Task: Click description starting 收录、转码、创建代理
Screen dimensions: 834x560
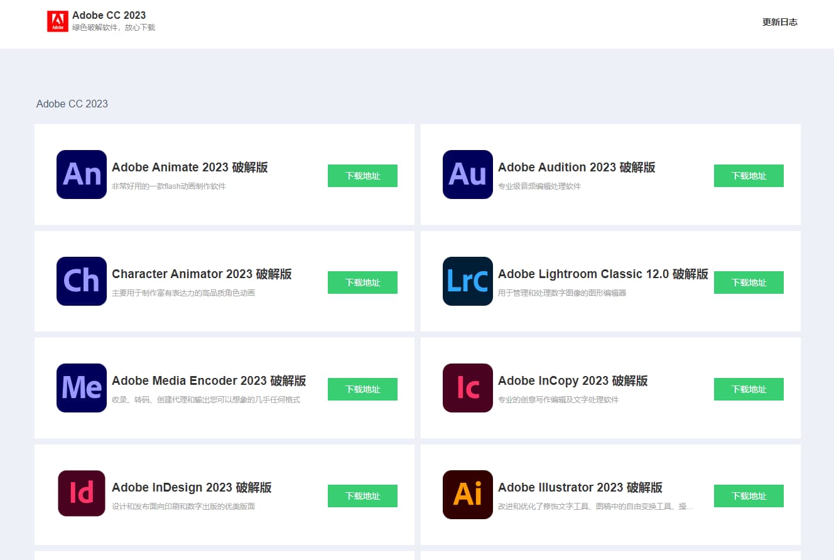Action: coord(206,400)
